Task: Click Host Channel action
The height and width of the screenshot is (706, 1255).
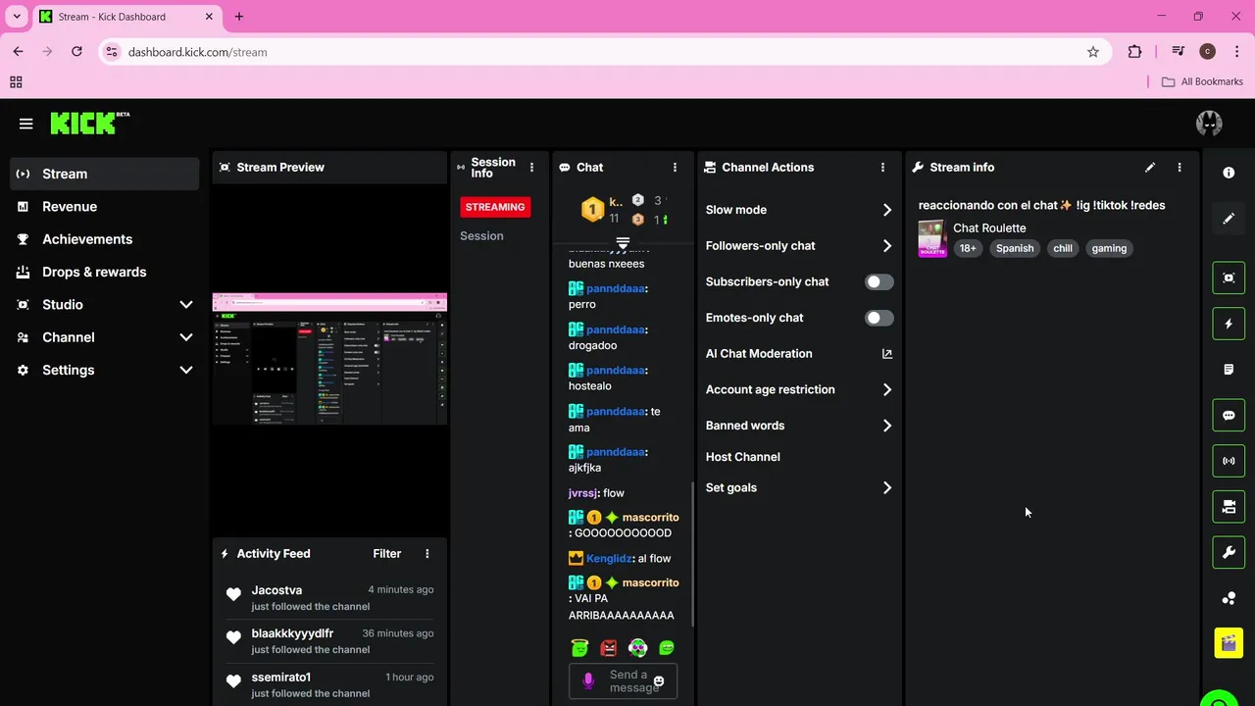Action: coord(743,457)
